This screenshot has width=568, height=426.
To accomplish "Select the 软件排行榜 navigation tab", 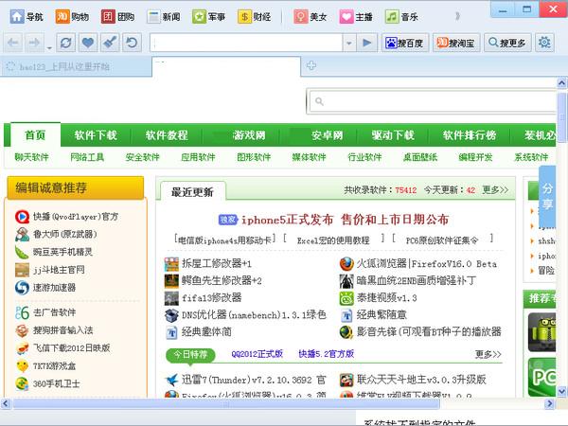I will click(x=470, y=135).
